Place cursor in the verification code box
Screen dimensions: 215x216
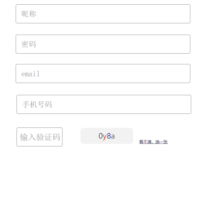[x=40, y=137]
